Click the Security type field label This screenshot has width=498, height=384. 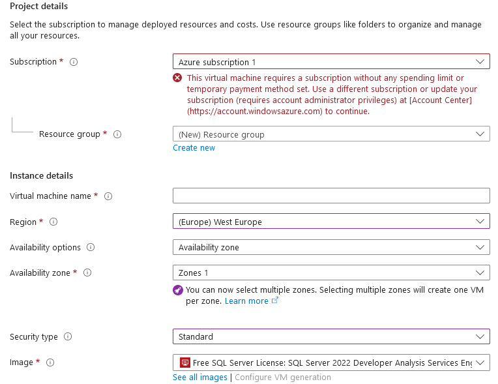pos(34,336)
